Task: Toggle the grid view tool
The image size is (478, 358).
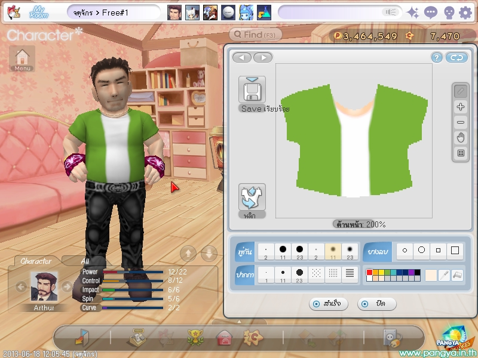Action: coord(460,153)
